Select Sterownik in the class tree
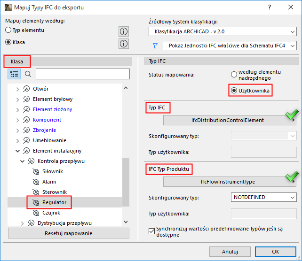302x261 pixels. [x=55, y=192]
